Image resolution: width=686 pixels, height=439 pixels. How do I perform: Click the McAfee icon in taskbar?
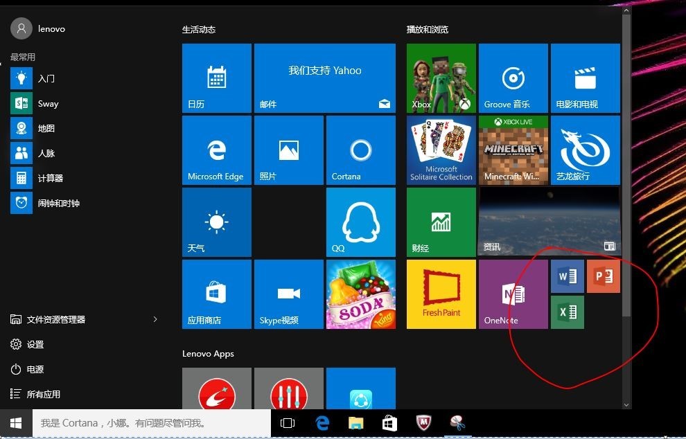tap(423, 423)
